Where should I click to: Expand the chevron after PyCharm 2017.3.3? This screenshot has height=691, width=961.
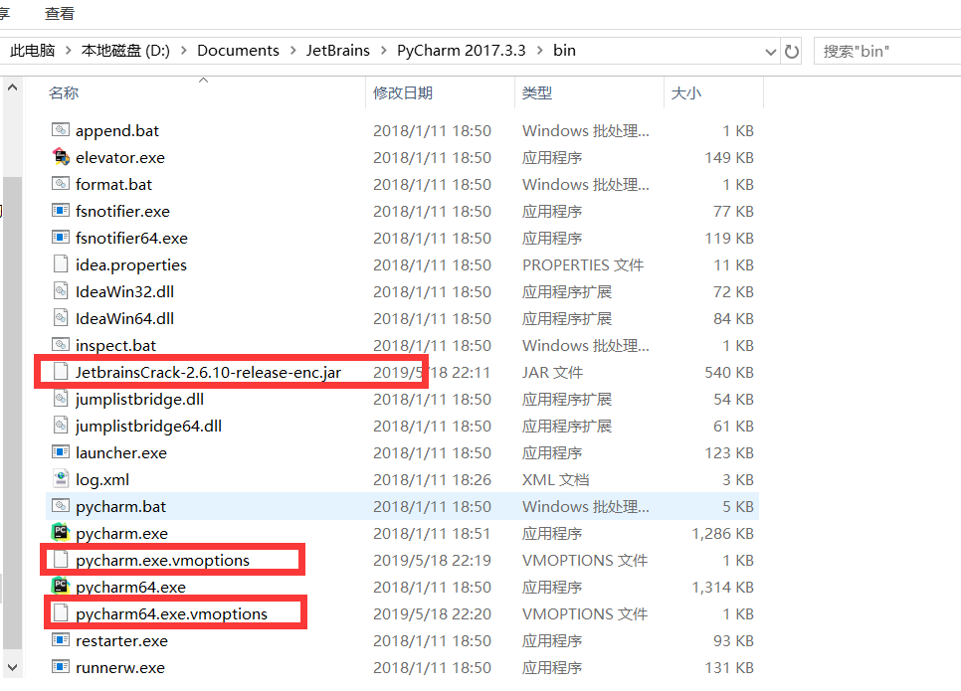(x=540, y=51)
